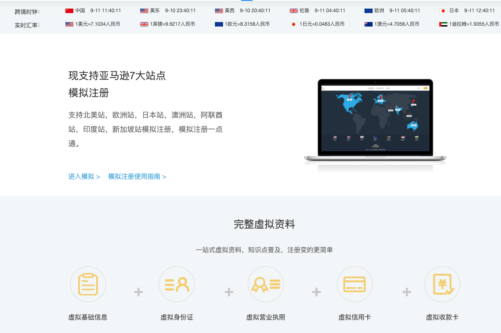This screenshot has width=501, height=333.
Task: Click the 虚拟信用卡 label
Action: pyautogui.click(x=354, y=317)
